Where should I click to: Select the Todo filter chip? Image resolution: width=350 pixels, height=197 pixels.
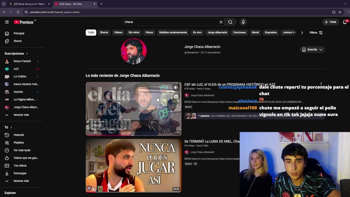91,33
